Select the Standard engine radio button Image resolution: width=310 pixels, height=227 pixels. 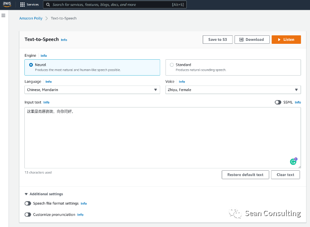point(171,65)
